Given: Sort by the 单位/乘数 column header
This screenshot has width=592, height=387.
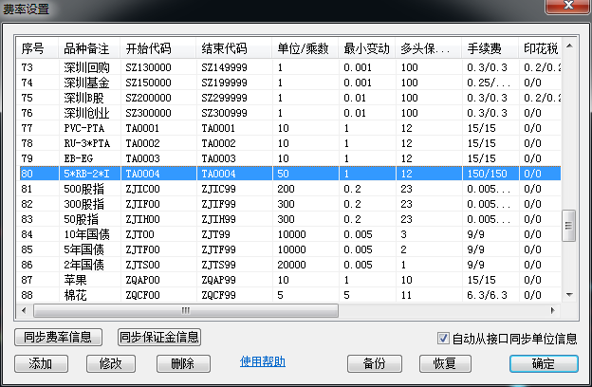Looking at the screenshot, I should (x=305, y=48).
